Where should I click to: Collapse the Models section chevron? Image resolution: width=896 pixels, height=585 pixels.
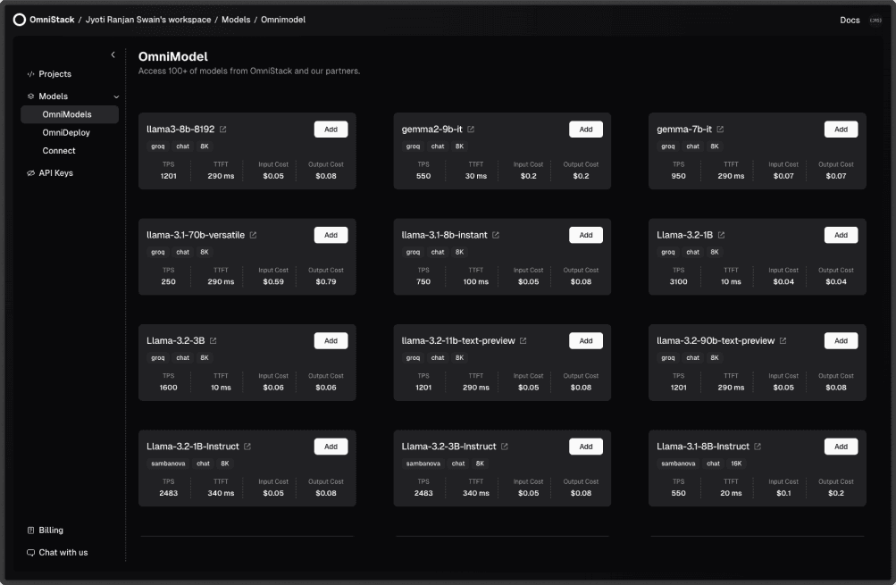click(116, 96)
